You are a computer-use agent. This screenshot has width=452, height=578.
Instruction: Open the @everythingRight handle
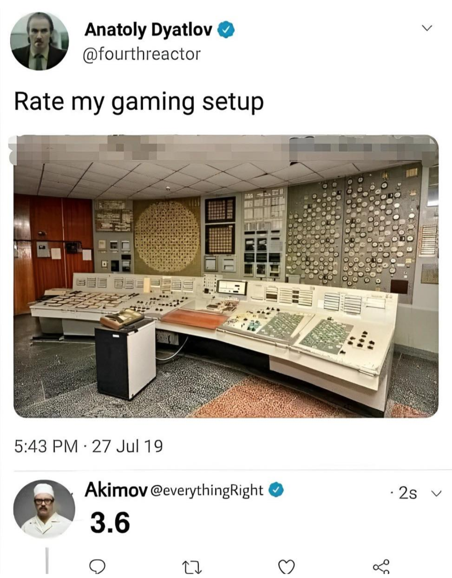tap(207, 491)
